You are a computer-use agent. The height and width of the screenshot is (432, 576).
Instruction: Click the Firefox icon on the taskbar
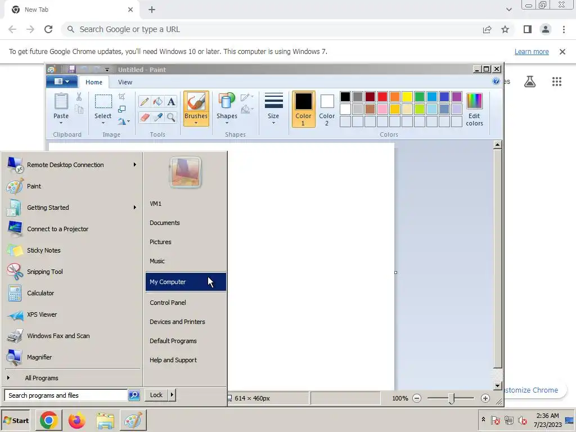pyautogui.click(x=76, y=421)
